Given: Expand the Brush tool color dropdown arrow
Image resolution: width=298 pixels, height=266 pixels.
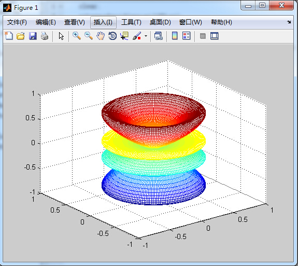Looking at the screenshot, I should tap(146, 36).
